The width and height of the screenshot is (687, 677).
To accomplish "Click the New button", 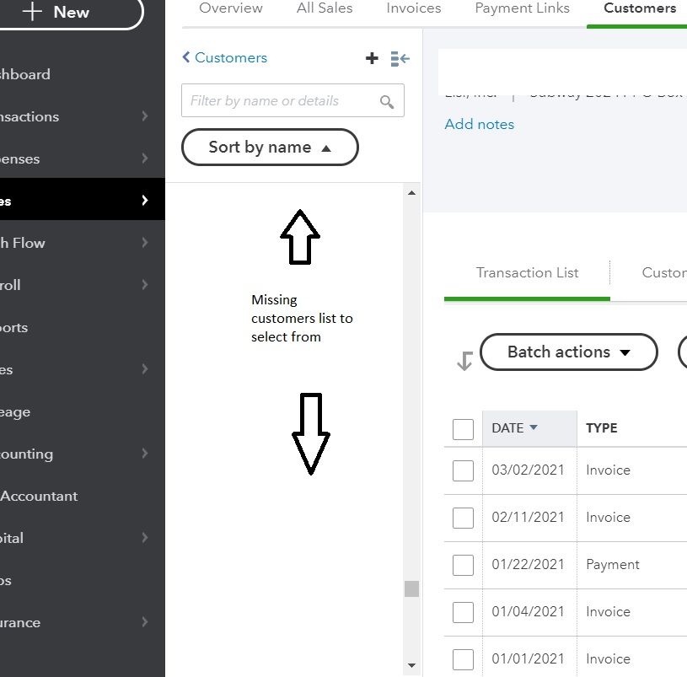I will coord(72,13).
